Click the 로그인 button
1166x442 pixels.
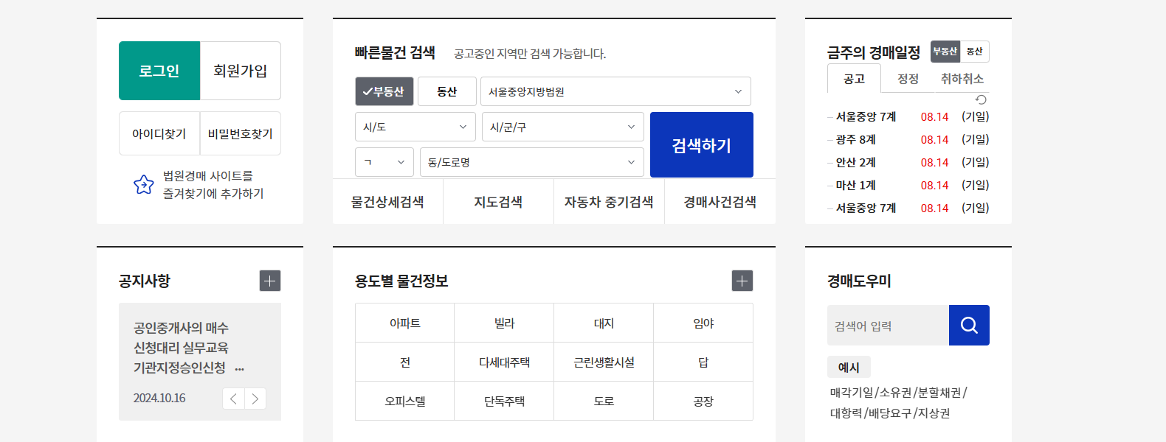pyautogui.click(x=159, y=71)
